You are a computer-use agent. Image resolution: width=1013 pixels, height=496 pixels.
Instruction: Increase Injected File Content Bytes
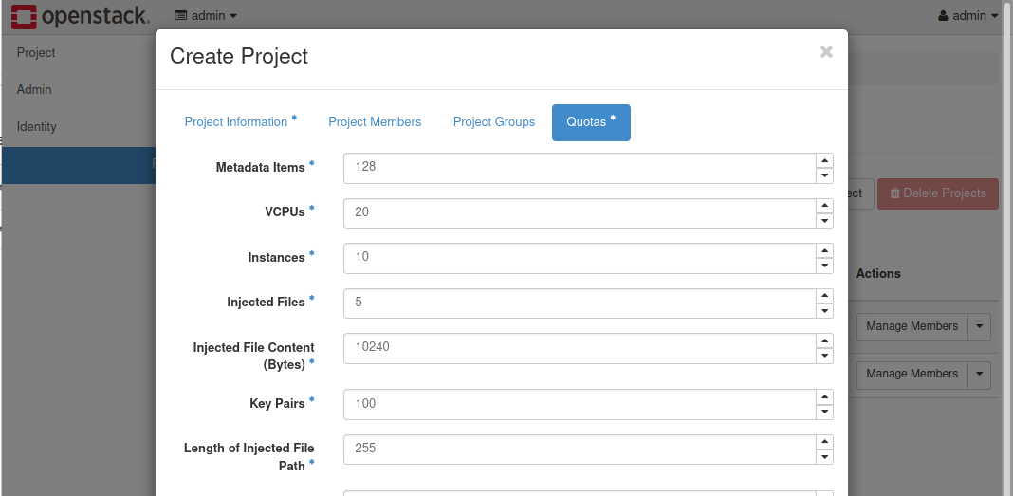point(824,341)
